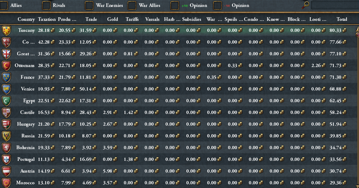Viewport: 359px width, 188px height.
Task: Click the Castile shield flag
Action: (6, 112)
